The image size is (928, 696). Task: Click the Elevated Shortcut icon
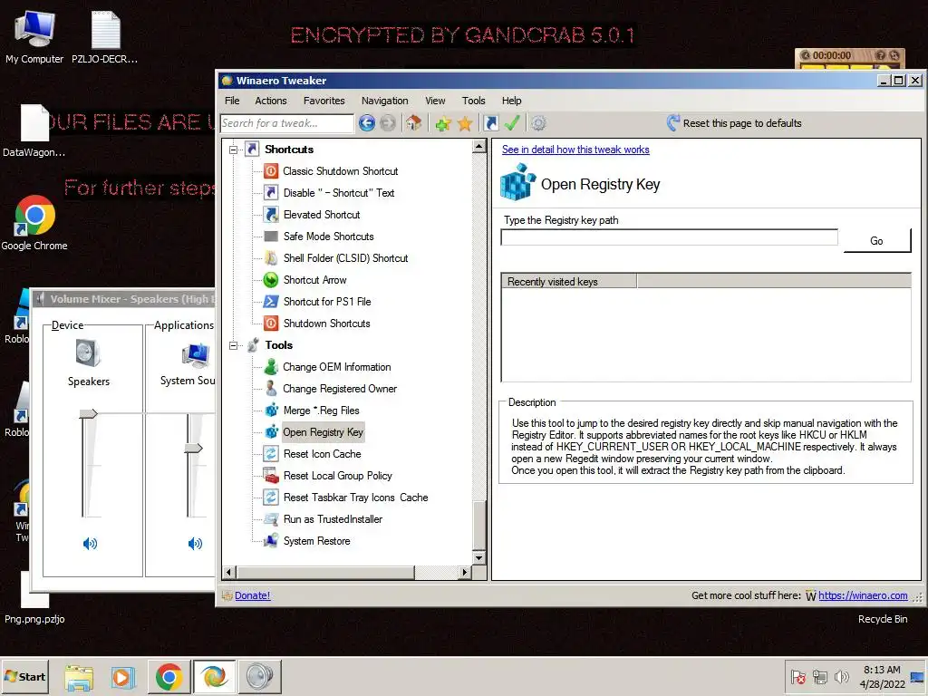click(270, 214)
